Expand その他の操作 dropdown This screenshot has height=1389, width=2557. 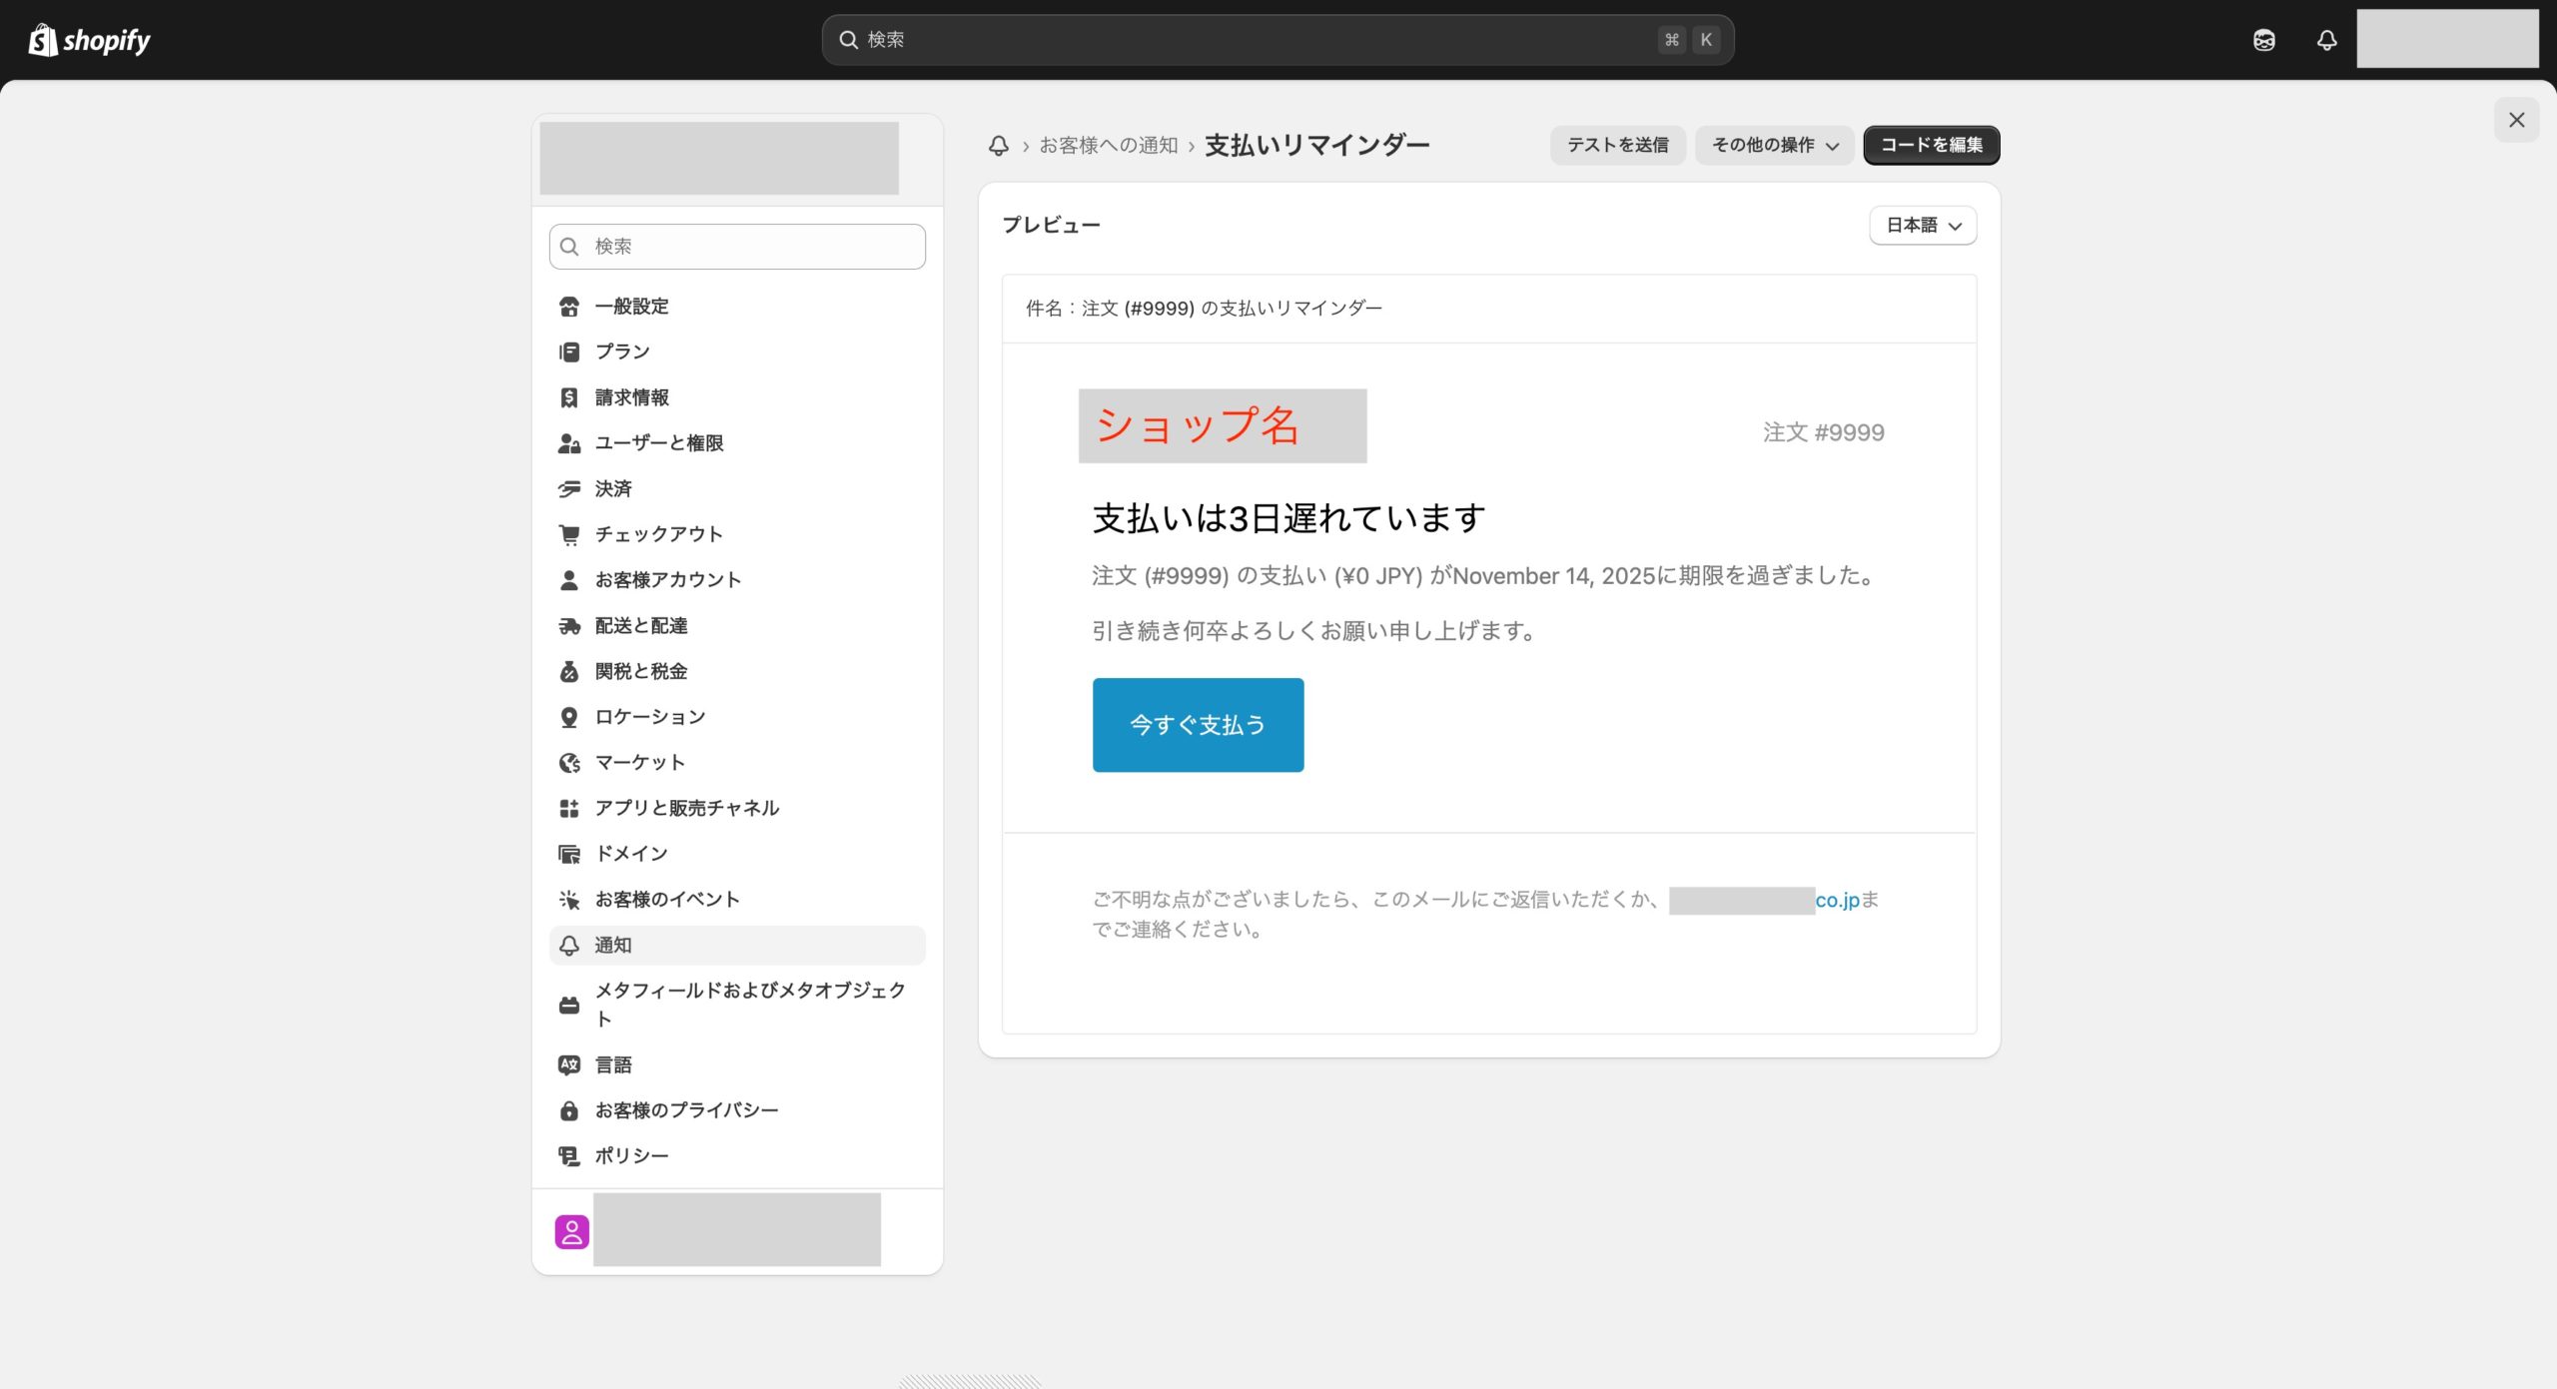(x=1774, y=146)
